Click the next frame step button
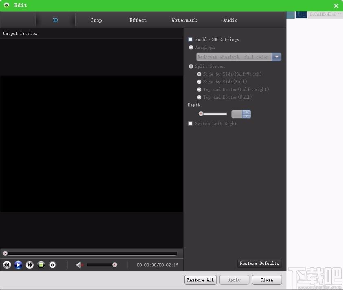This screenshot has width=343, height=290. coord(52,265)
